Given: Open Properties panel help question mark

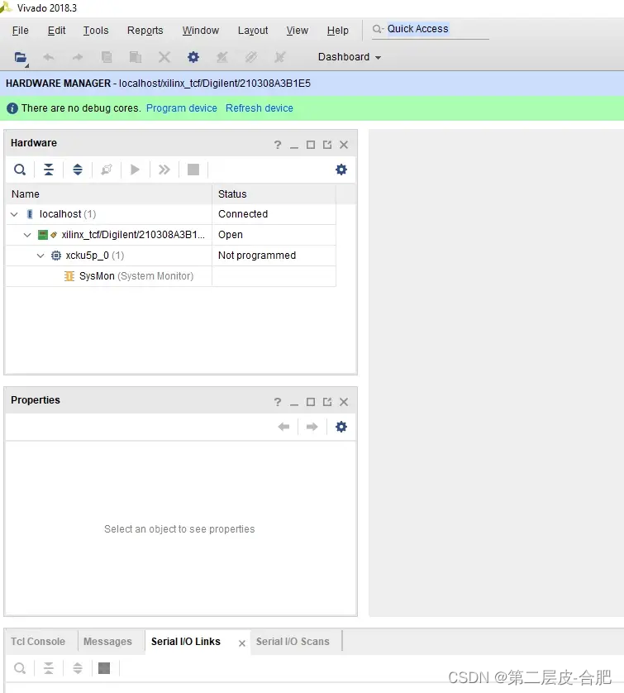Looking at the screenshot, I should (278, 402).
